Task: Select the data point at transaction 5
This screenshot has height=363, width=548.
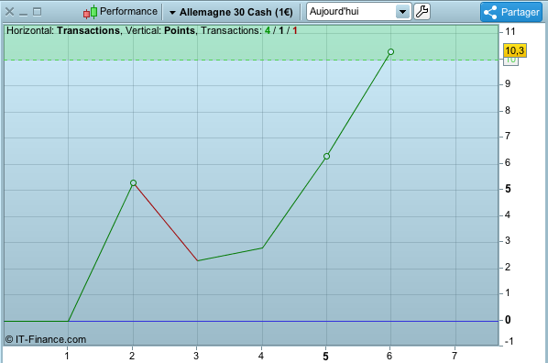Action: click(326, 157)
